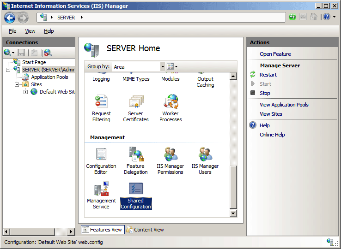
Task: Click the View Sites link
Action: coord(271,114)
